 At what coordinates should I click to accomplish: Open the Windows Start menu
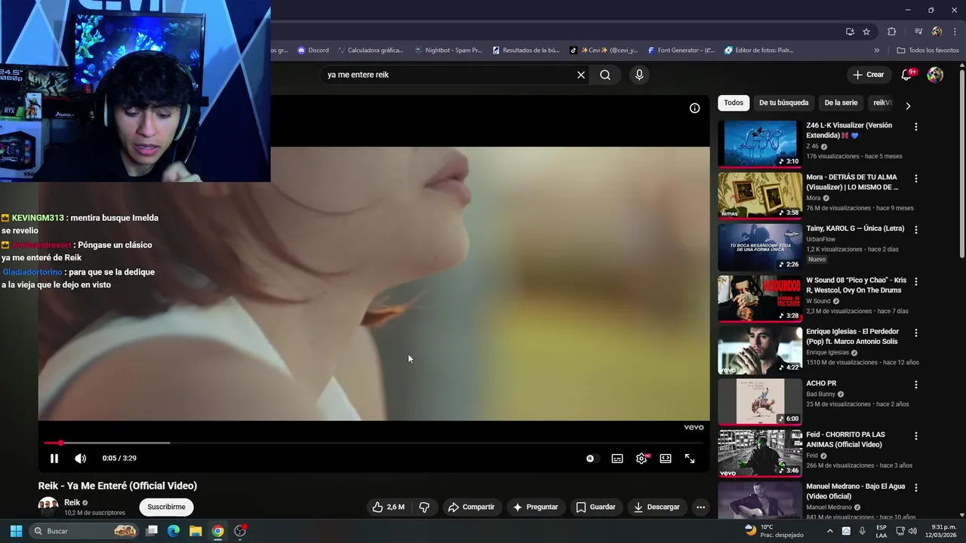tap(16, 531)
